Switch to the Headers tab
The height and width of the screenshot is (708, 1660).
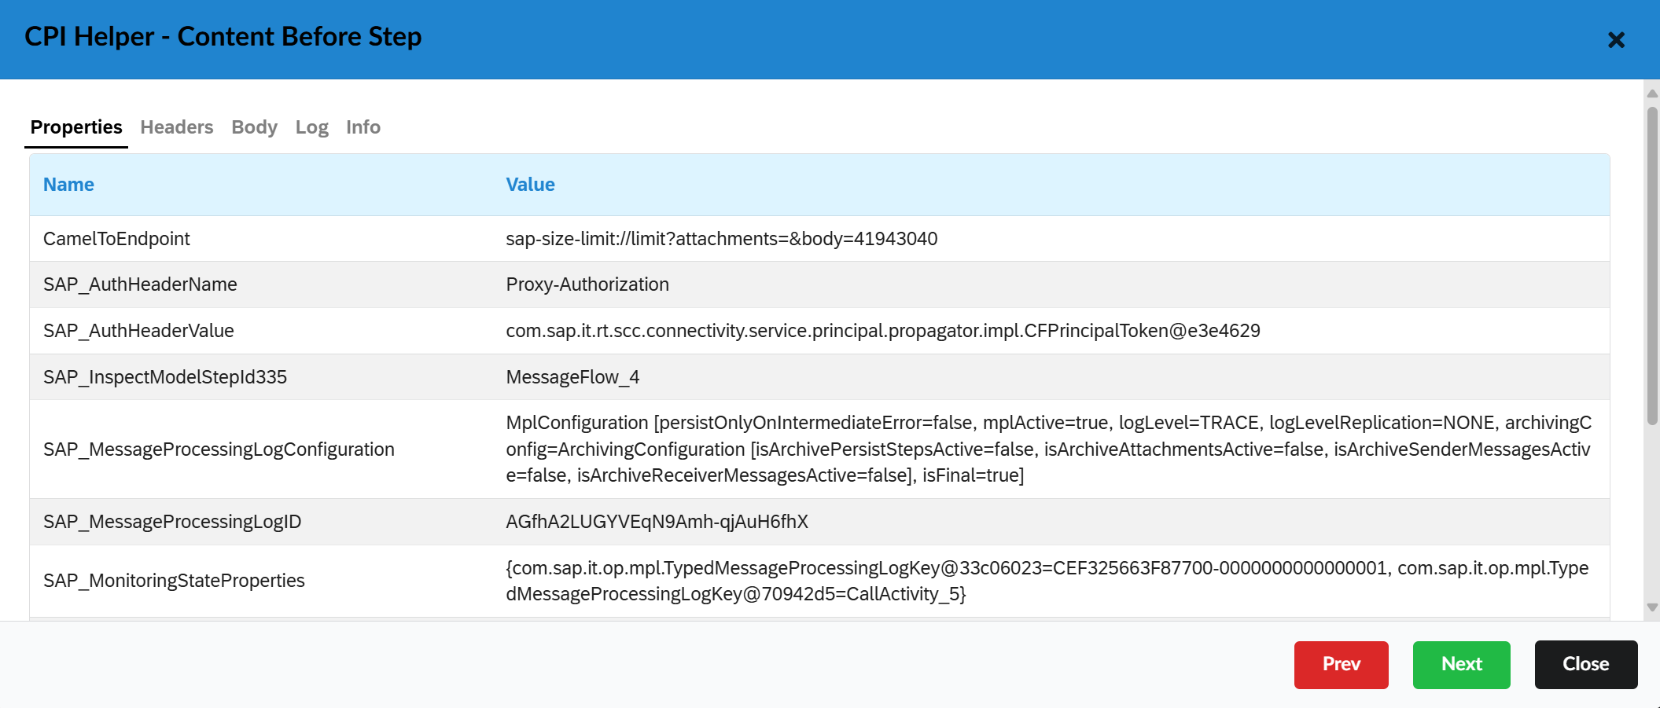point(177,127)
